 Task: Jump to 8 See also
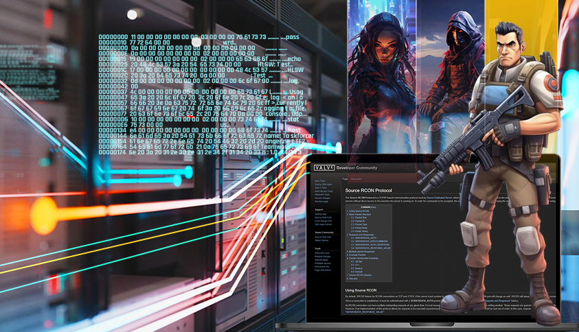[352, 278]
